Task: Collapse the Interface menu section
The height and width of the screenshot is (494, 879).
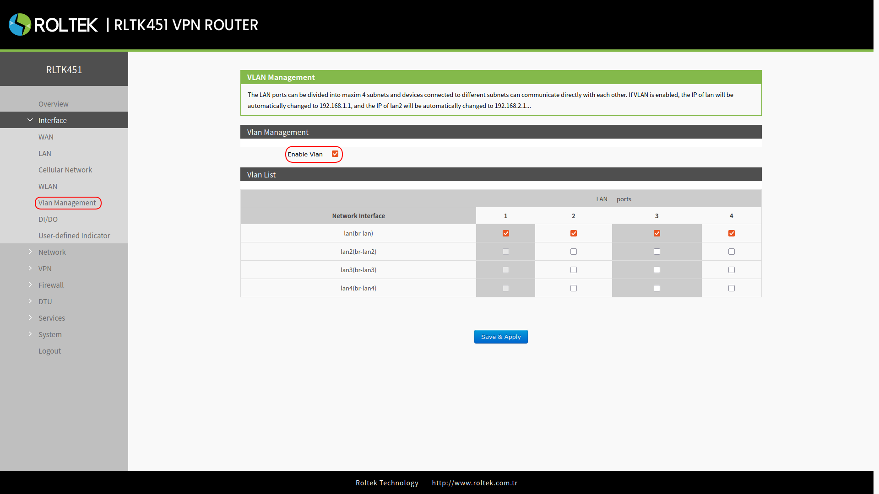Action: [52, 120]
